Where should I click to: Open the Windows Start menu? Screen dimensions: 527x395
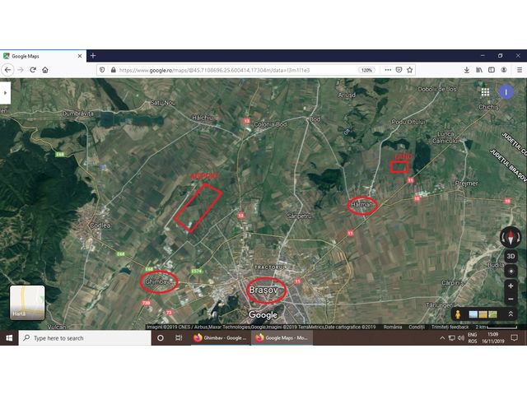(9, 338)
